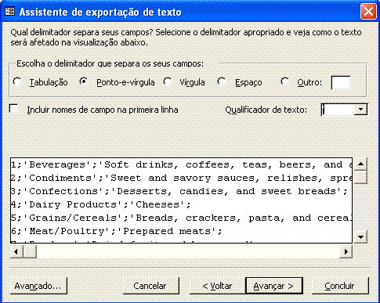The width and height of the screenshot is (380, 303).
Task: Click the wizard title bar form icon
Action: pos(10,12)
